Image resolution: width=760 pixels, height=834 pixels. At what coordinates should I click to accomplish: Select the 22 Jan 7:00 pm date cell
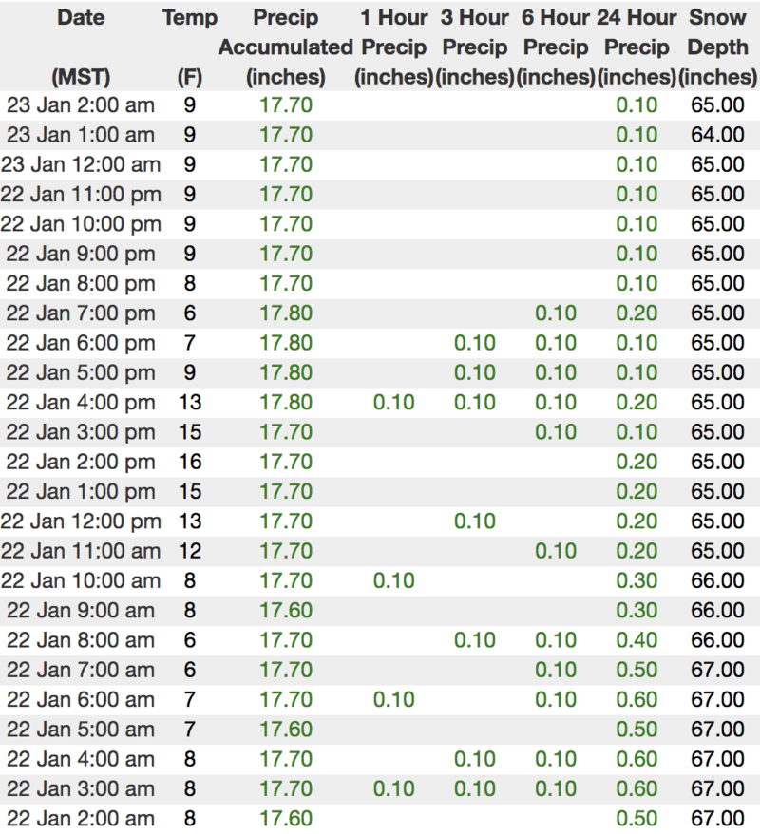(x=81, y=313)
